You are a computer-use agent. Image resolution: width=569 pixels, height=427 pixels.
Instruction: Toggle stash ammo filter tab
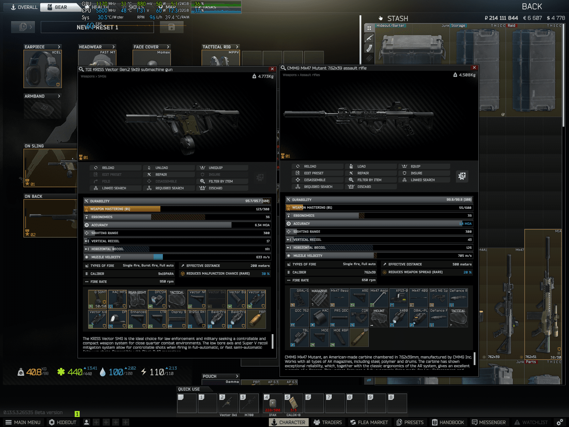coord(369,58)
